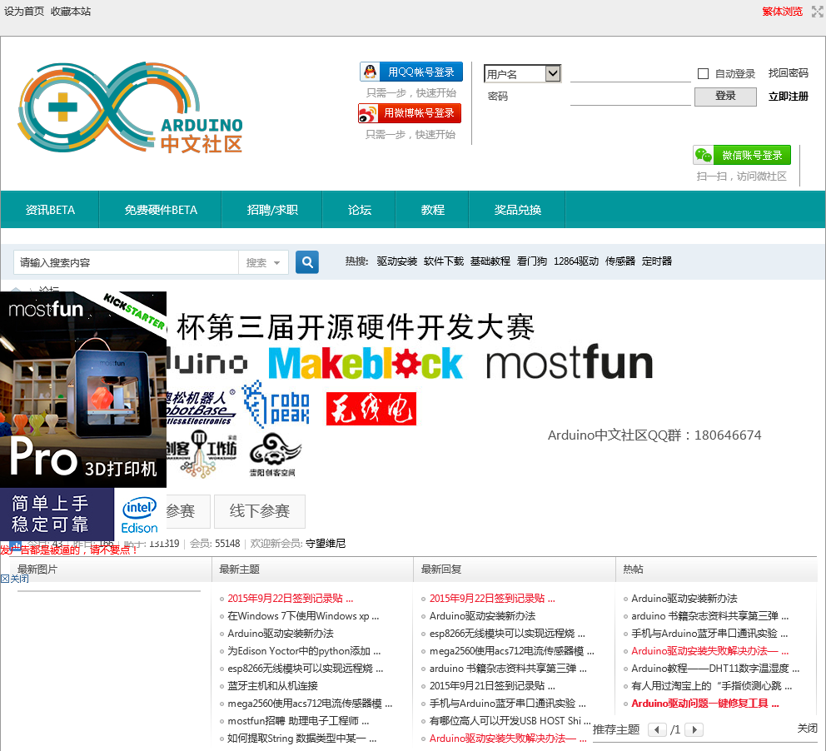Click previous page arrow in 推荐主题

pos(656,729)
